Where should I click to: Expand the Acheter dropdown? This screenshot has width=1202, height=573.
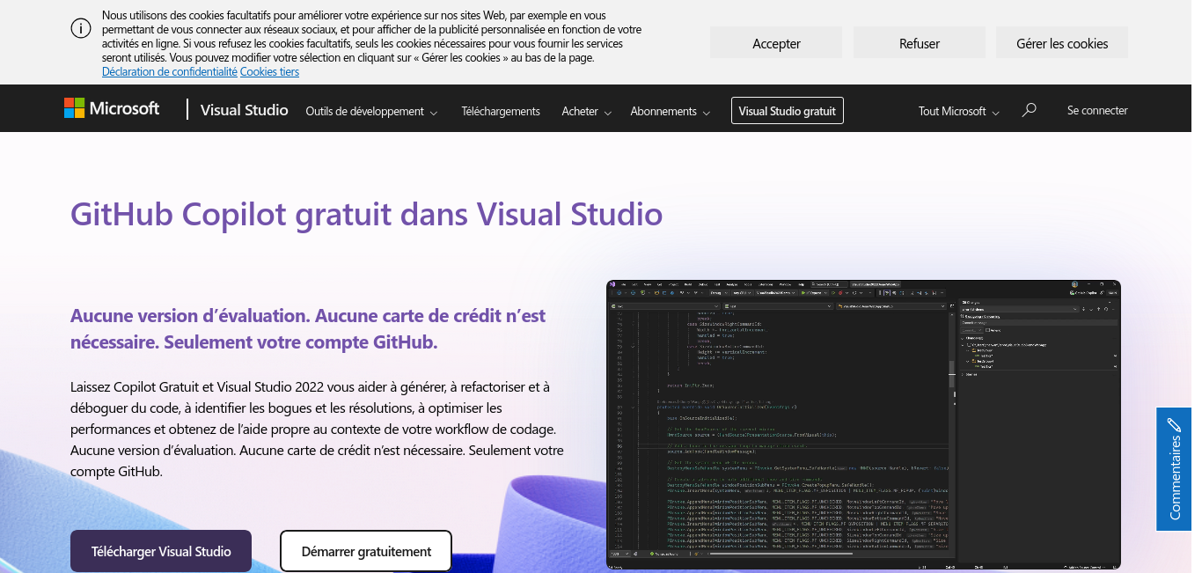point(587,111)
